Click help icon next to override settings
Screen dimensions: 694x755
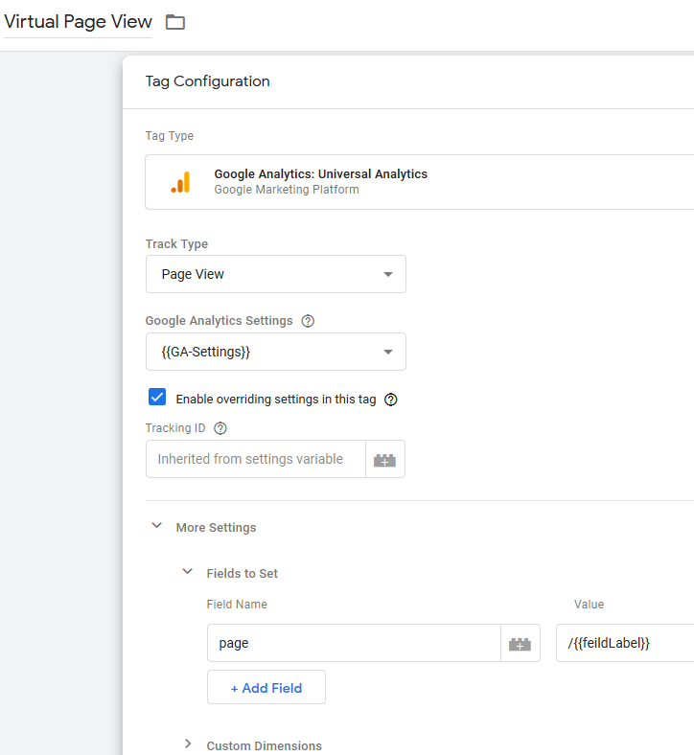[390, 400]
